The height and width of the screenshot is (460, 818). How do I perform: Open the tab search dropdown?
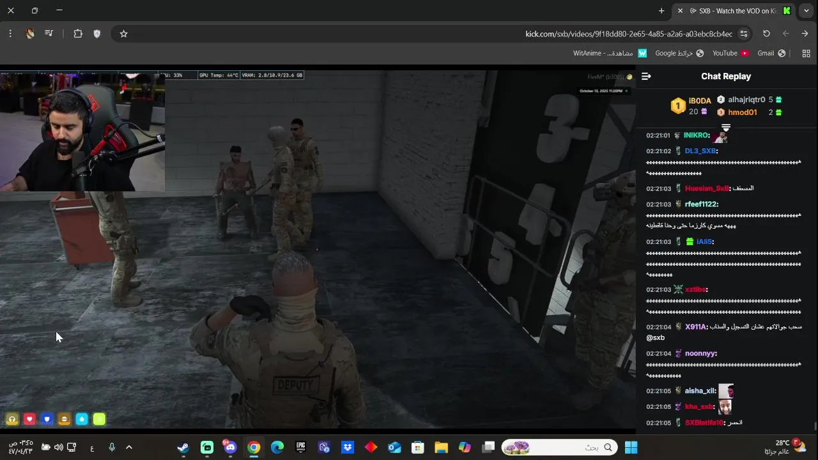pyautogui.click(x=806, y=11)
